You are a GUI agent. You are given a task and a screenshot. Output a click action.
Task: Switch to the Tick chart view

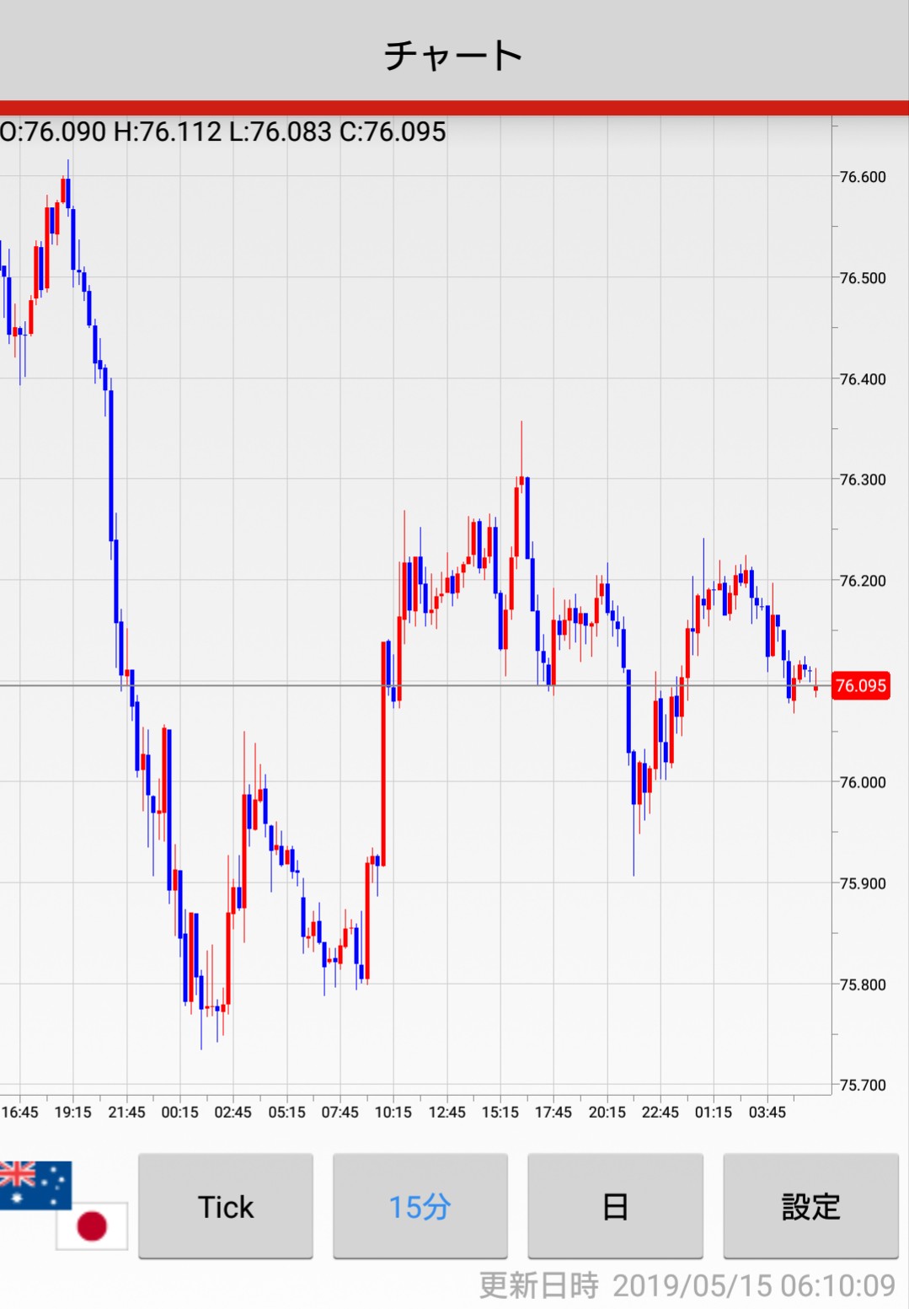(226, 1206)
